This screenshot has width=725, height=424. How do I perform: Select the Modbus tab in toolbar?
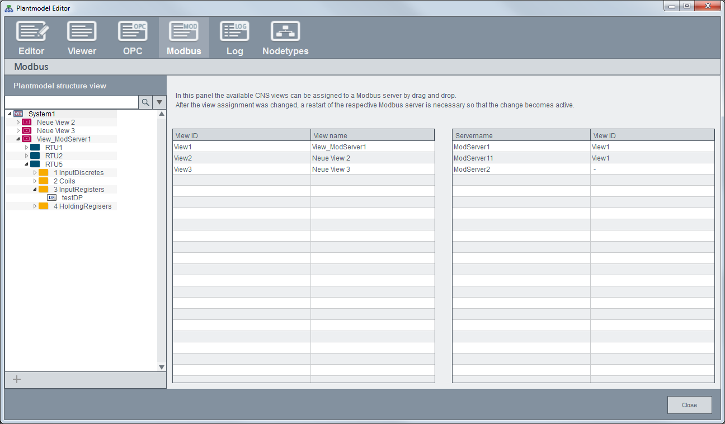click(x=183, y=37)
